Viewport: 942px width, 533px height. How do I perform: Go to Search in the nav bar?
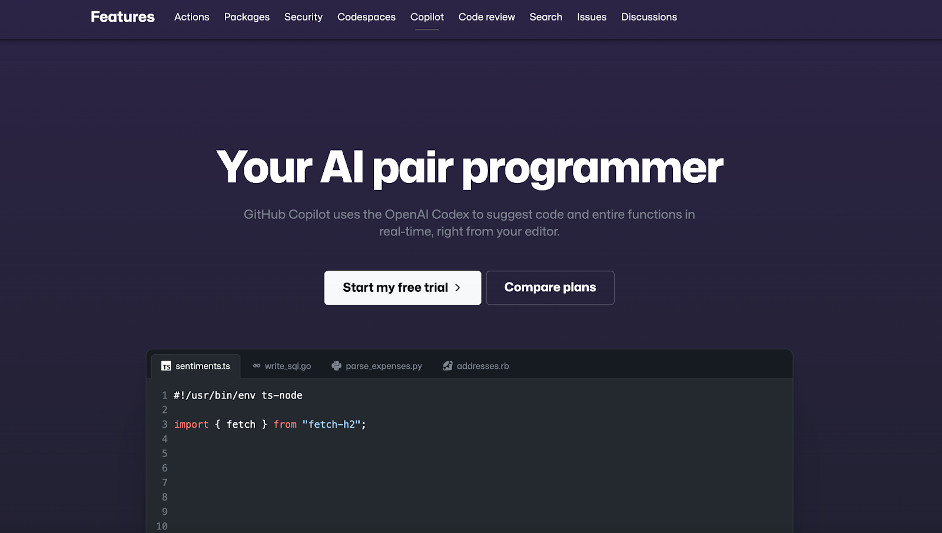pos(546,17)
